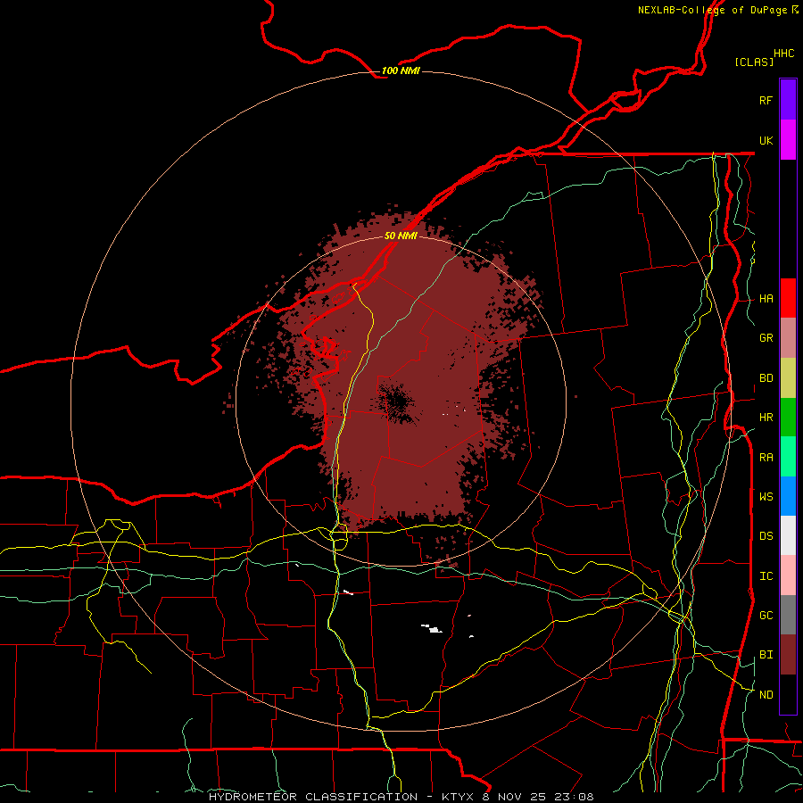
Task: Click the RA light-green legend swatch
Action: click(x=788, y=457)
